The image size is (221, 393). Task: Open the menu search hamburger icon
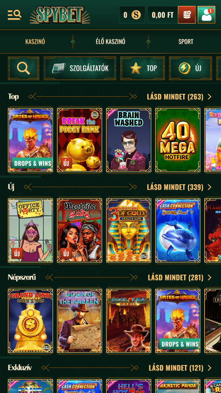point(14,15)
